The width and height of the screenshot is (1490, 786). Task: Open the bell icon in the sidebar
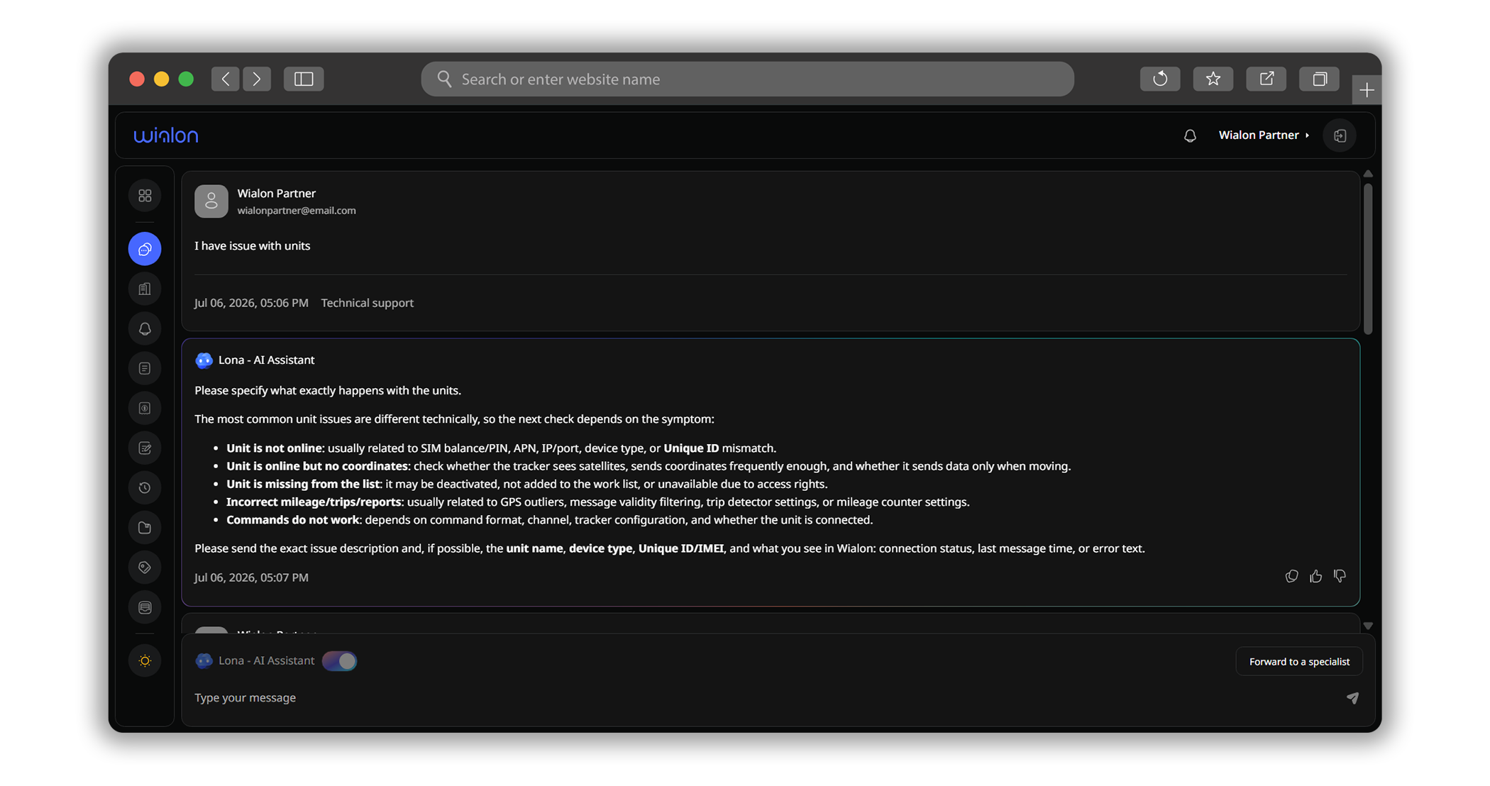tap(145, 328)
